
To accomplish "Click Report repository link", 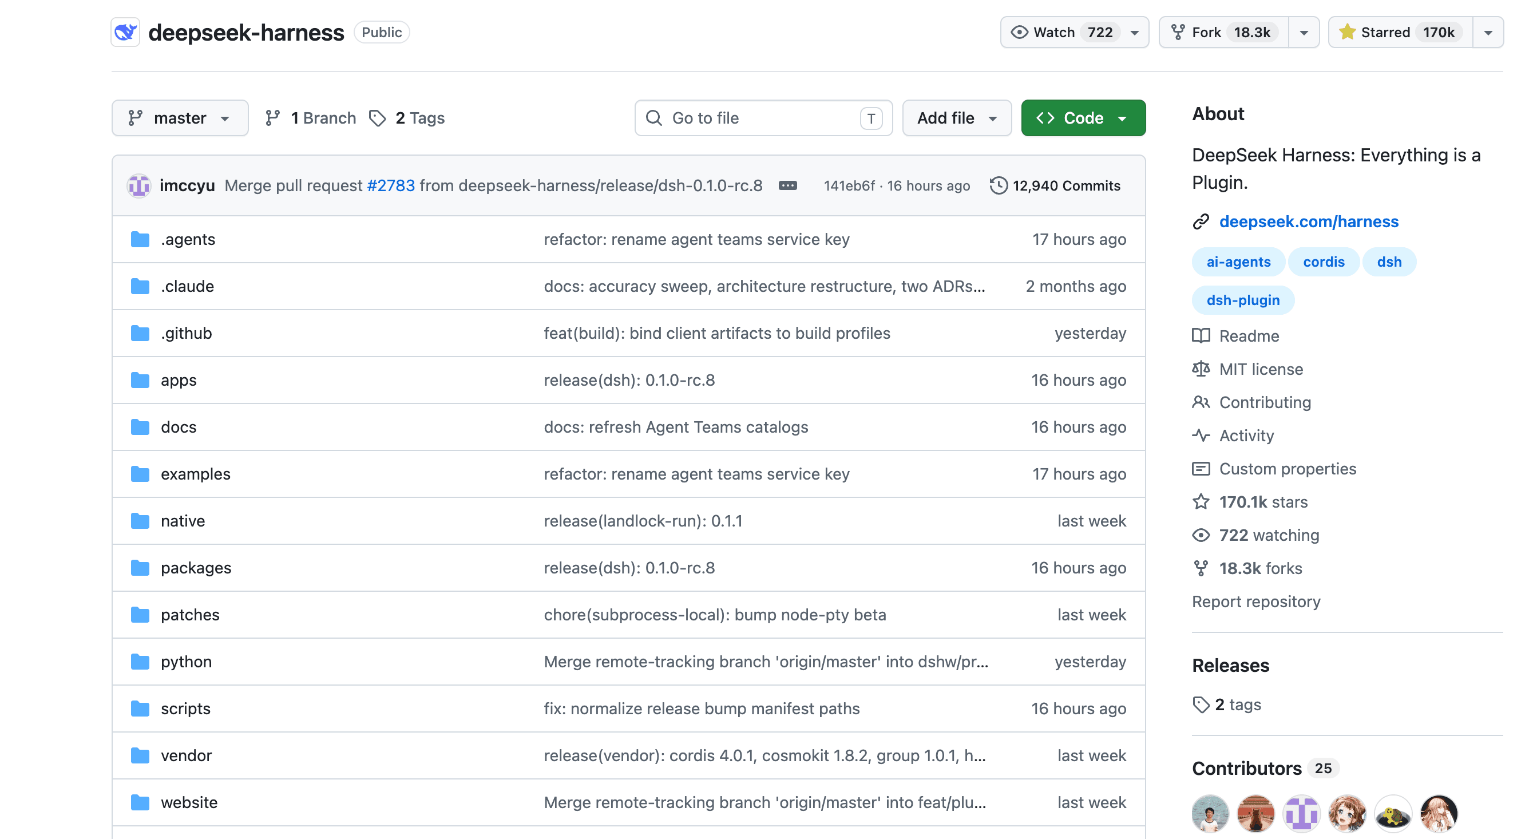I will (x=1256, y=601).
